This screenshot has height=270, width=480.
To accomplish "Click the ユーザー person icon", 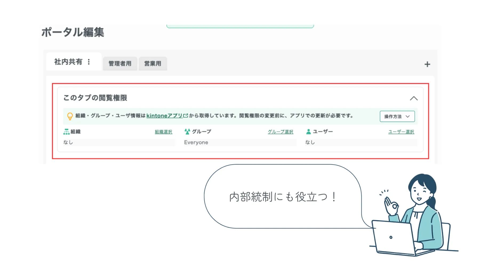I will point(308,132).
